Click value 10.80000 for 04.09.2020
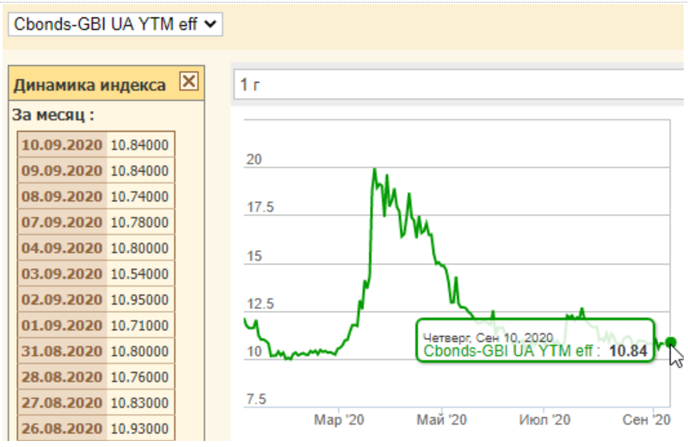The image size is (688, 447). coord(139,248)
